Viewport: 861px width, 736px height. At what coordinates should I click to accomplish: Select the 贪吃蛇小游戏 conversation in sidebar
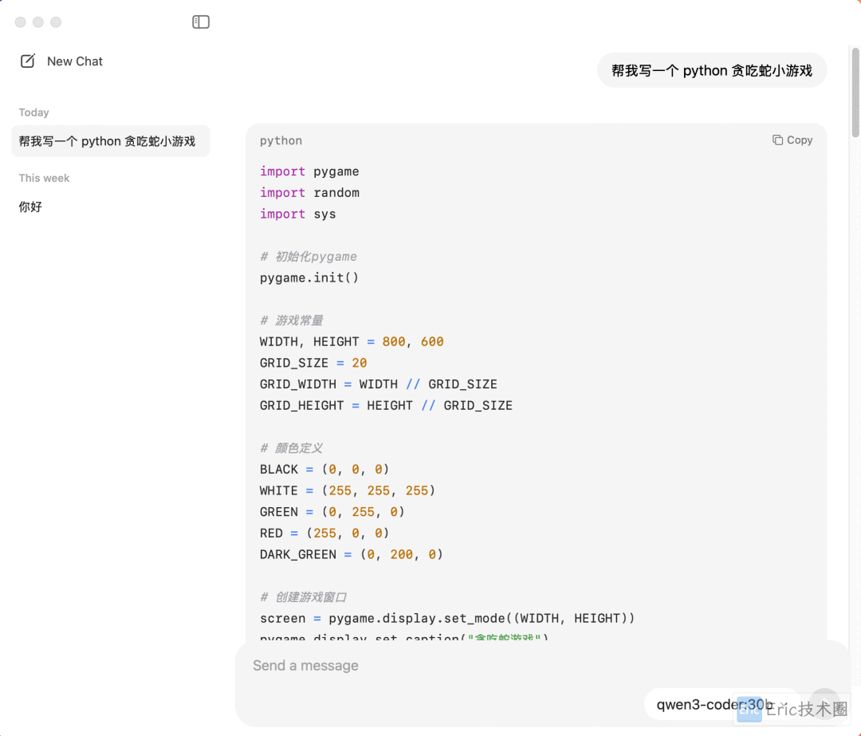click(x=111, y=141)
